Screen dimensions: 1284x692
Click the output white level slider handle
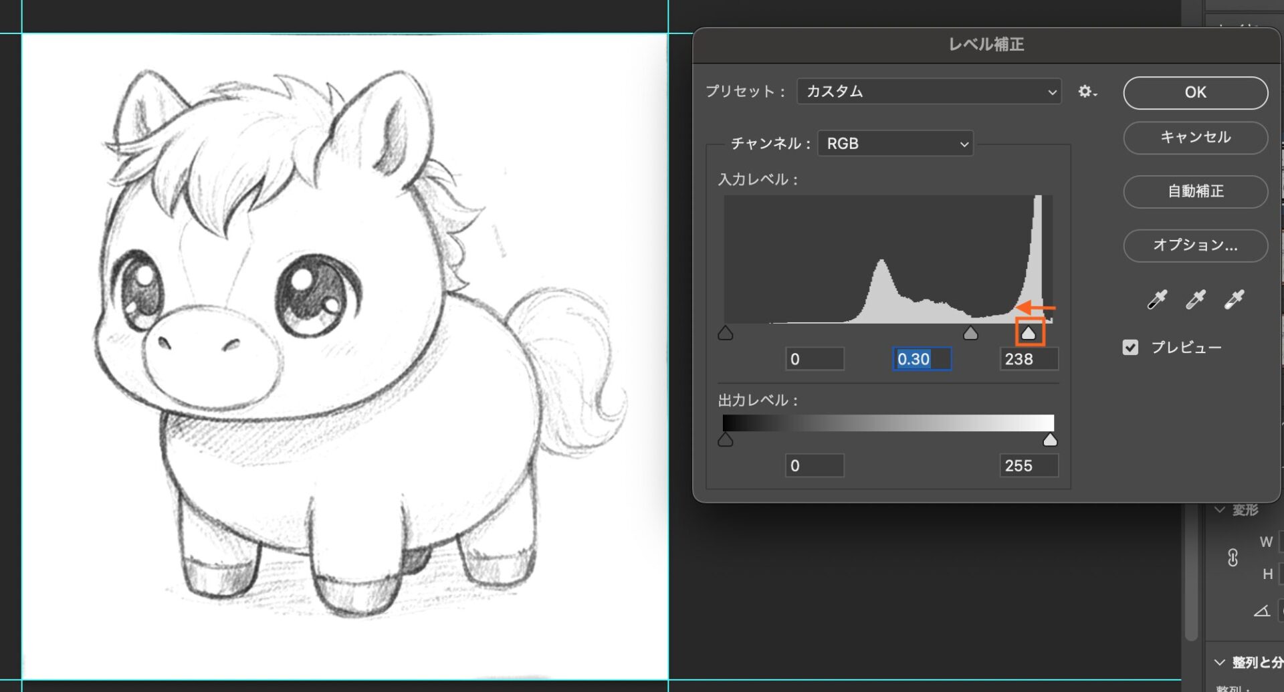coord(1050,439)
